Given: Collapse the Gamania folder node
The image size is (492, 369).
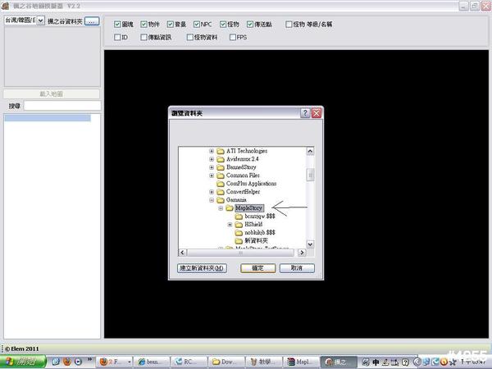Looking at the screenshot, I should pos(212,200).
